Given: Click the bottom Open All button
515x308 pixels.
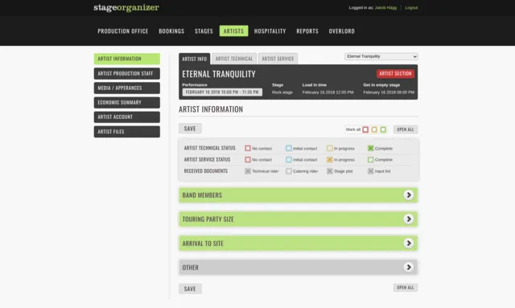Looking at the screenshot, I should point(406,288).
